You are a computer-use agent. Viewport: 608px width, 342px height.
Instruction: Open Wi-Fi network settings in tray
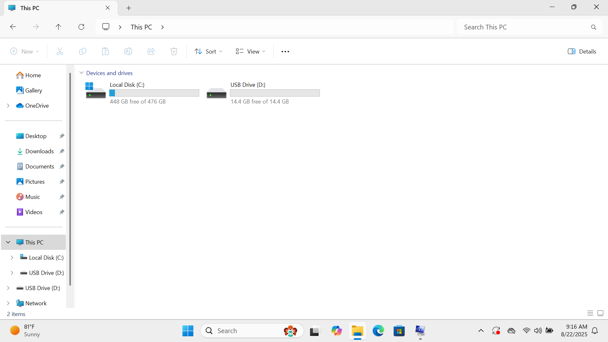click(x=526, y=331)
